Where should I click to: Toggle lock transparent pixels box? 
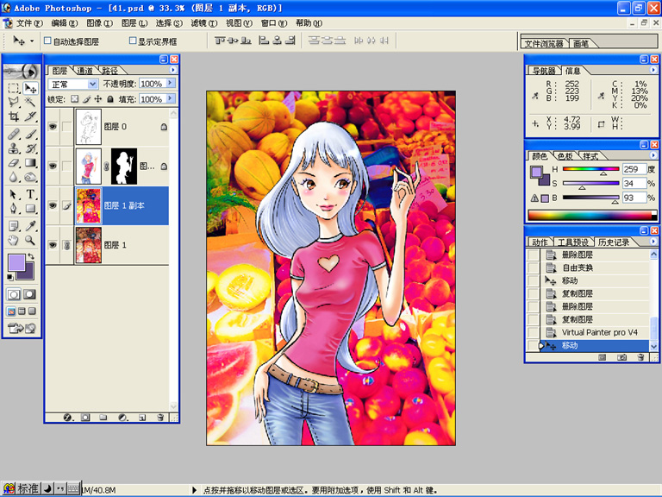[75, 99]
